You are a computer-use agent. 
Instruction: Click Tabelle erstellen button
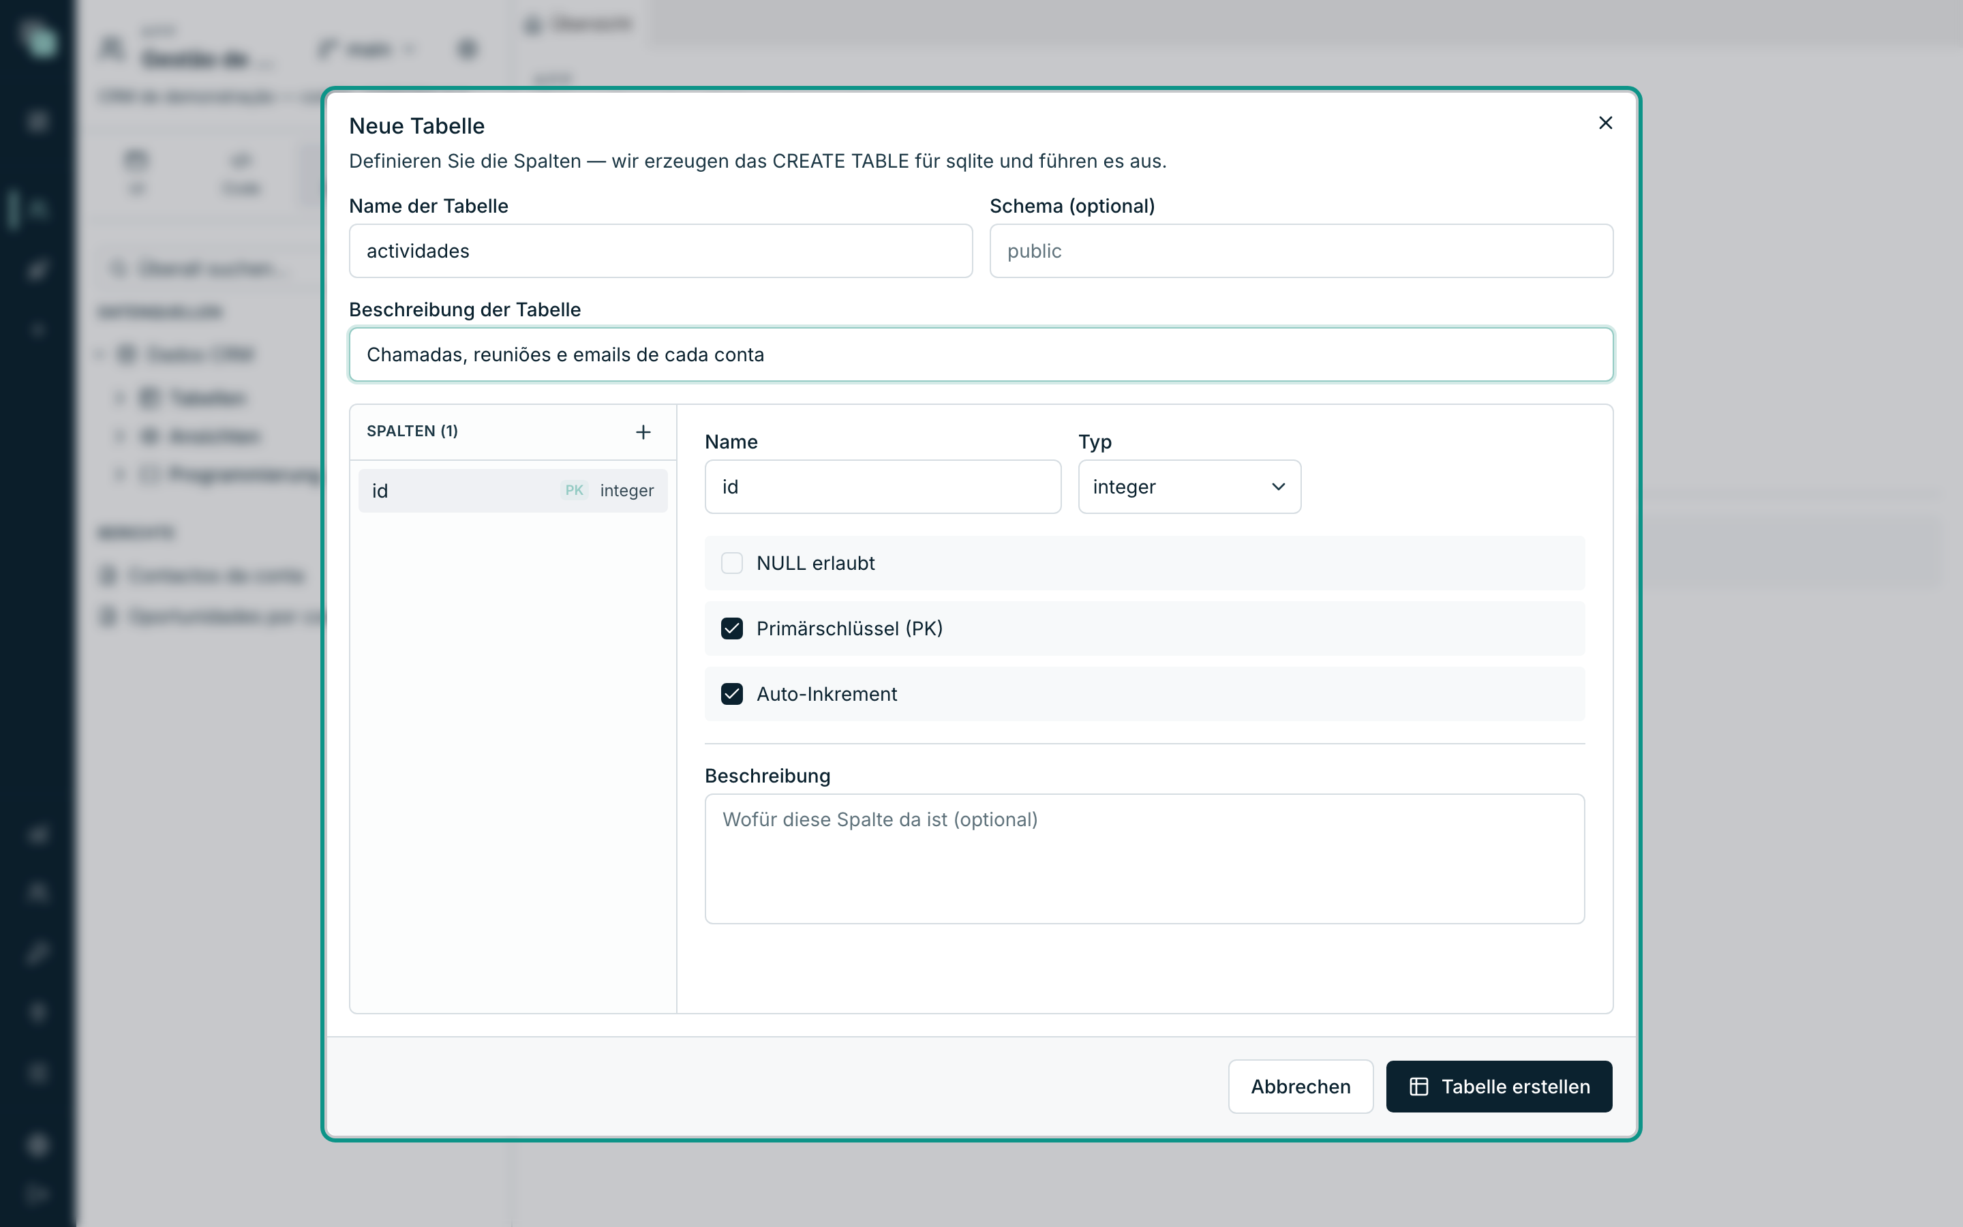[x=1498, y=1087]
